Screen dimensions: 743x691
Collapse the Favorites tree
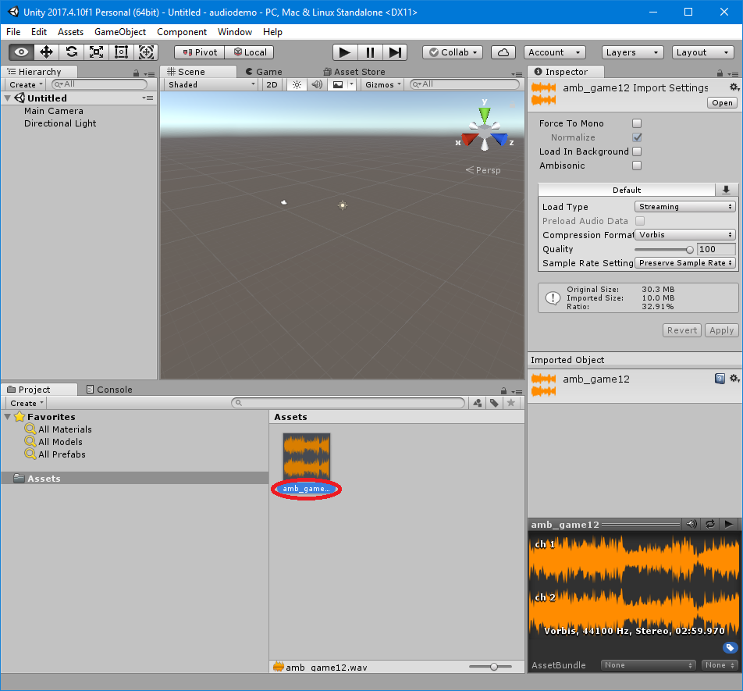click(8, 417)
